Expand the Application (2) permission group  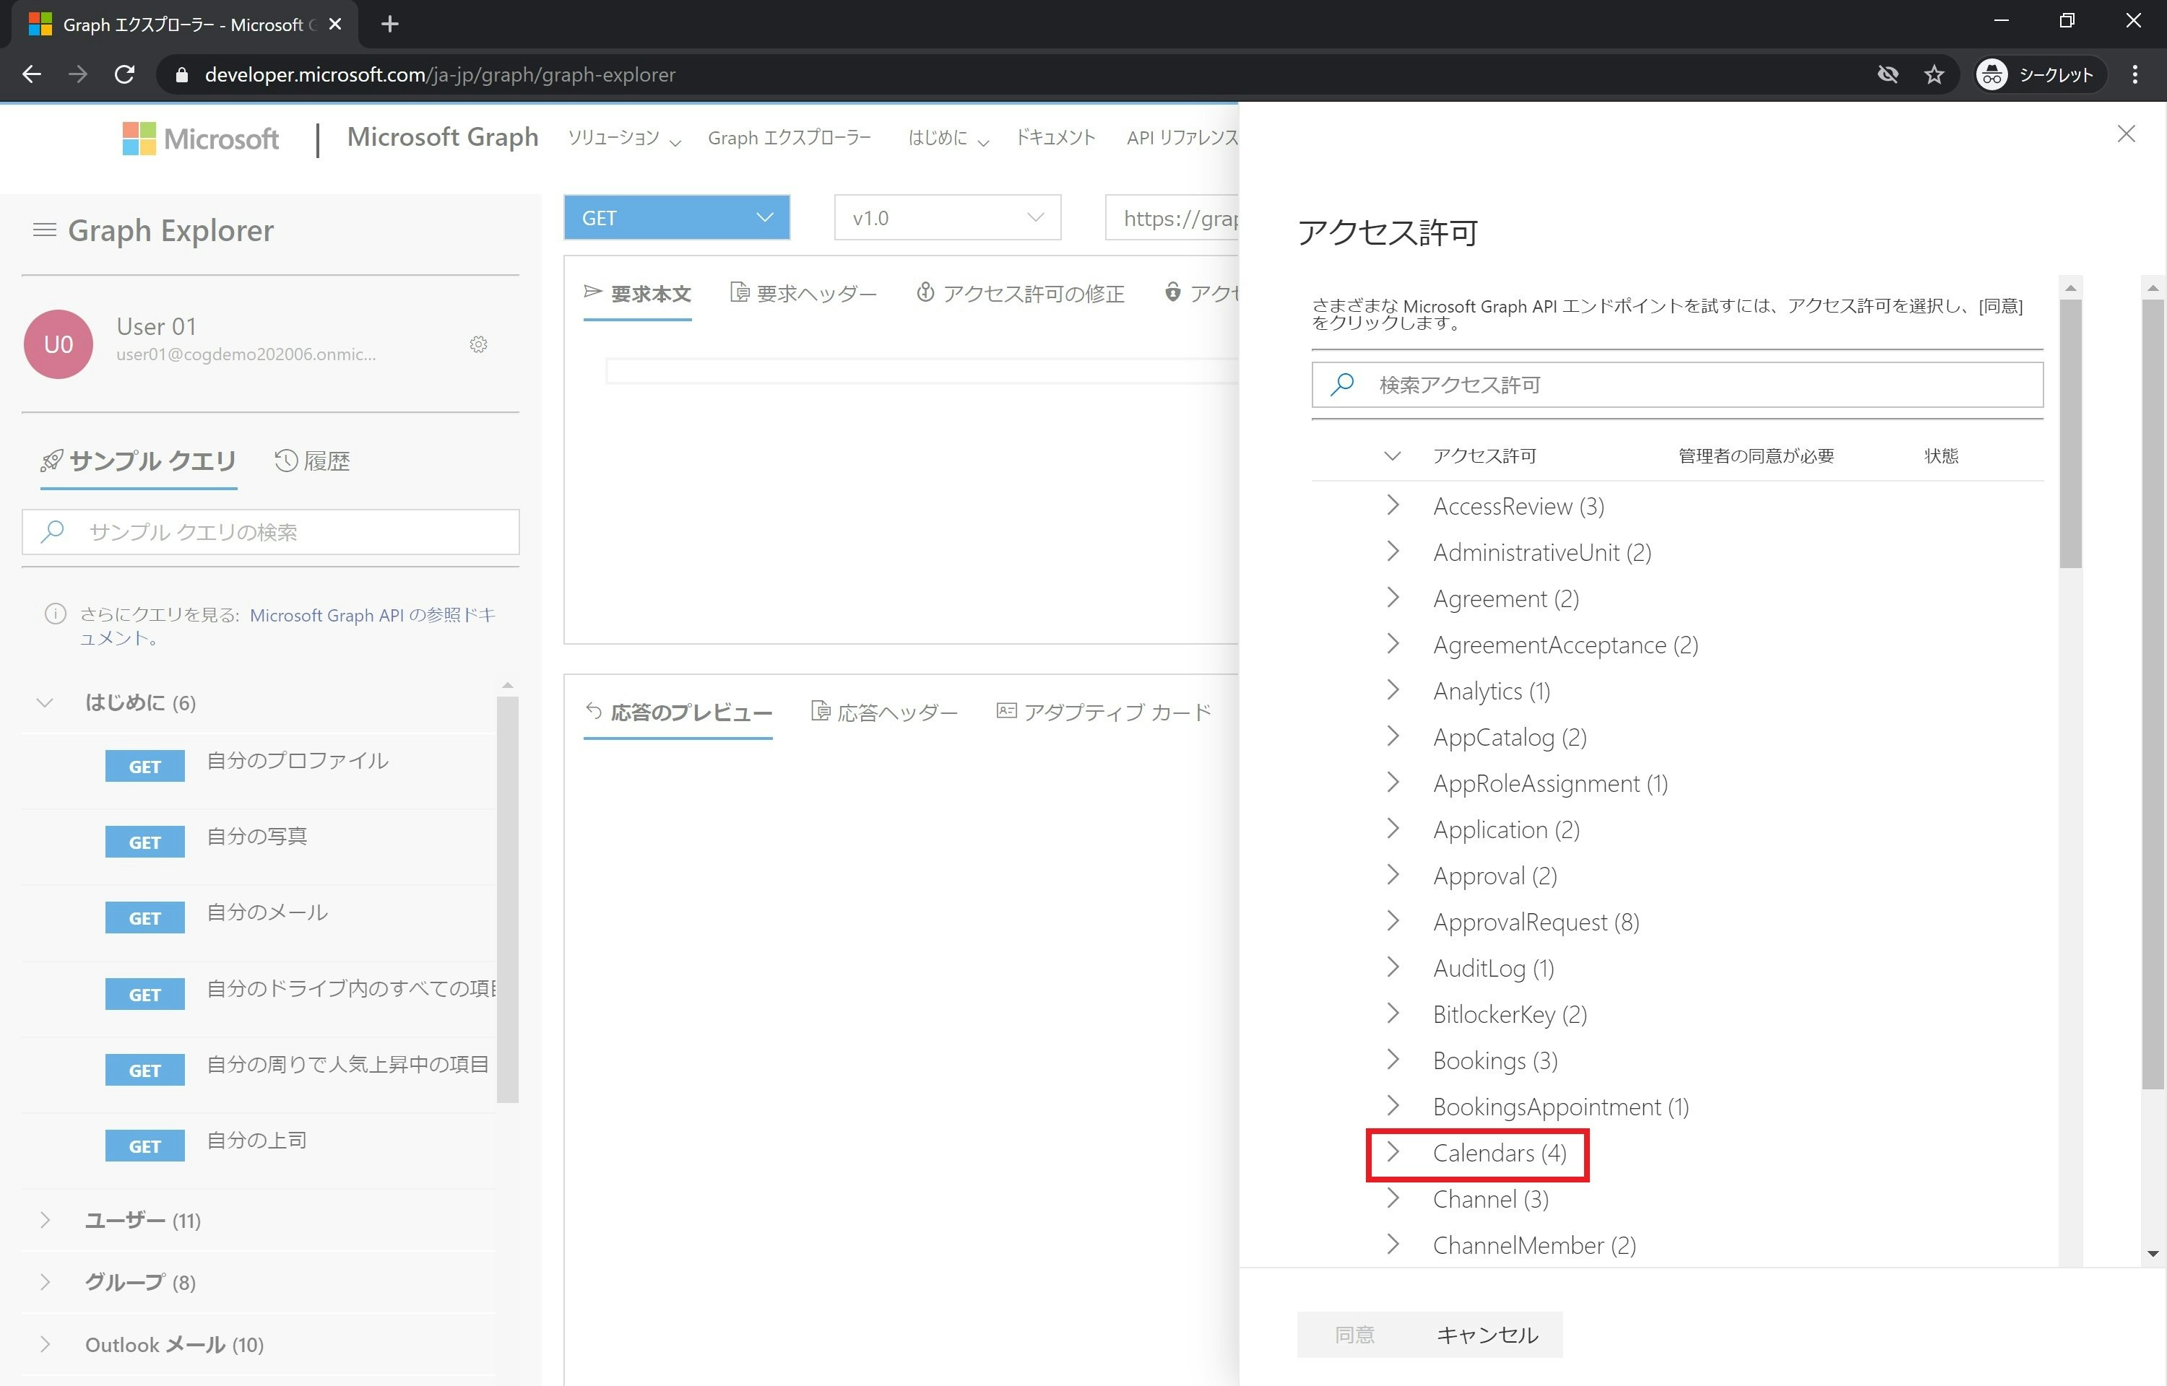pos(1392,829)
